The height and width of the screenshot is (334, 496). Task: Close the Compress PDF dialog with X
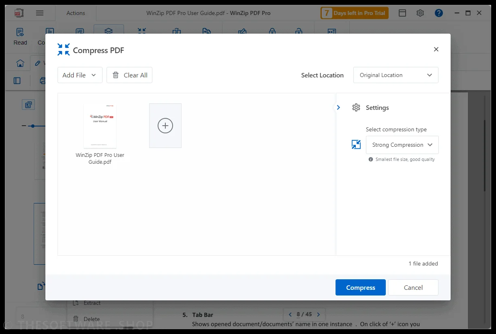coord(436,49)
